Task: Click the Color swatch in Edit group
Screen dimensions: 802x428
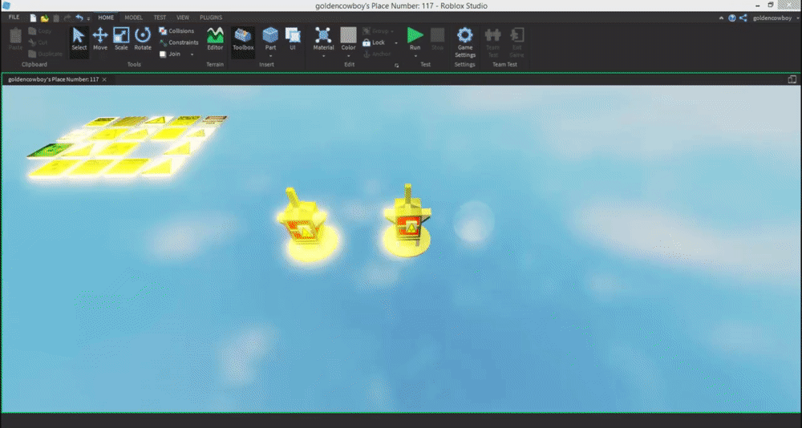Action: coord(348,34)
